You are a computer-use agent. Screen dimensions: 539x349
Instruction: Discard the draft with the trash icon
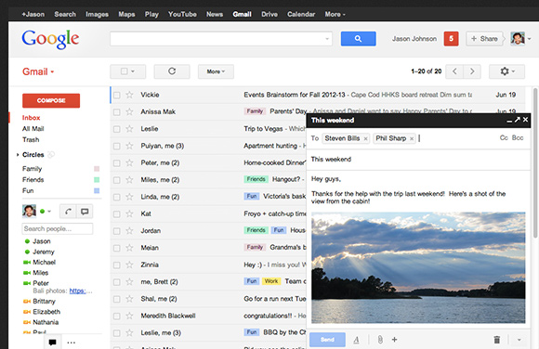[497, 340]
